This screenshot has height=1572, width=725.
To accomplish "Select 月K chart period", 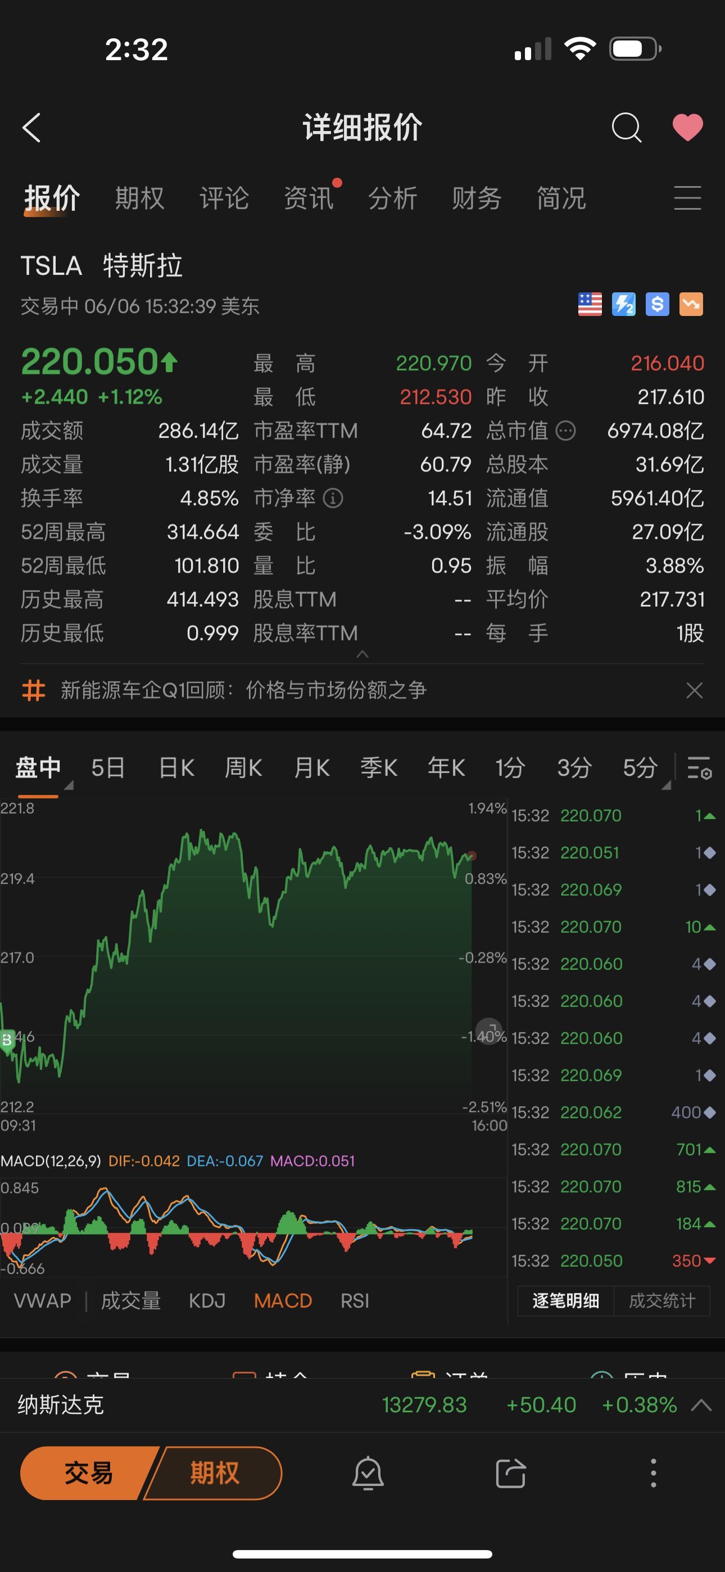I will [x=312, y=767].
